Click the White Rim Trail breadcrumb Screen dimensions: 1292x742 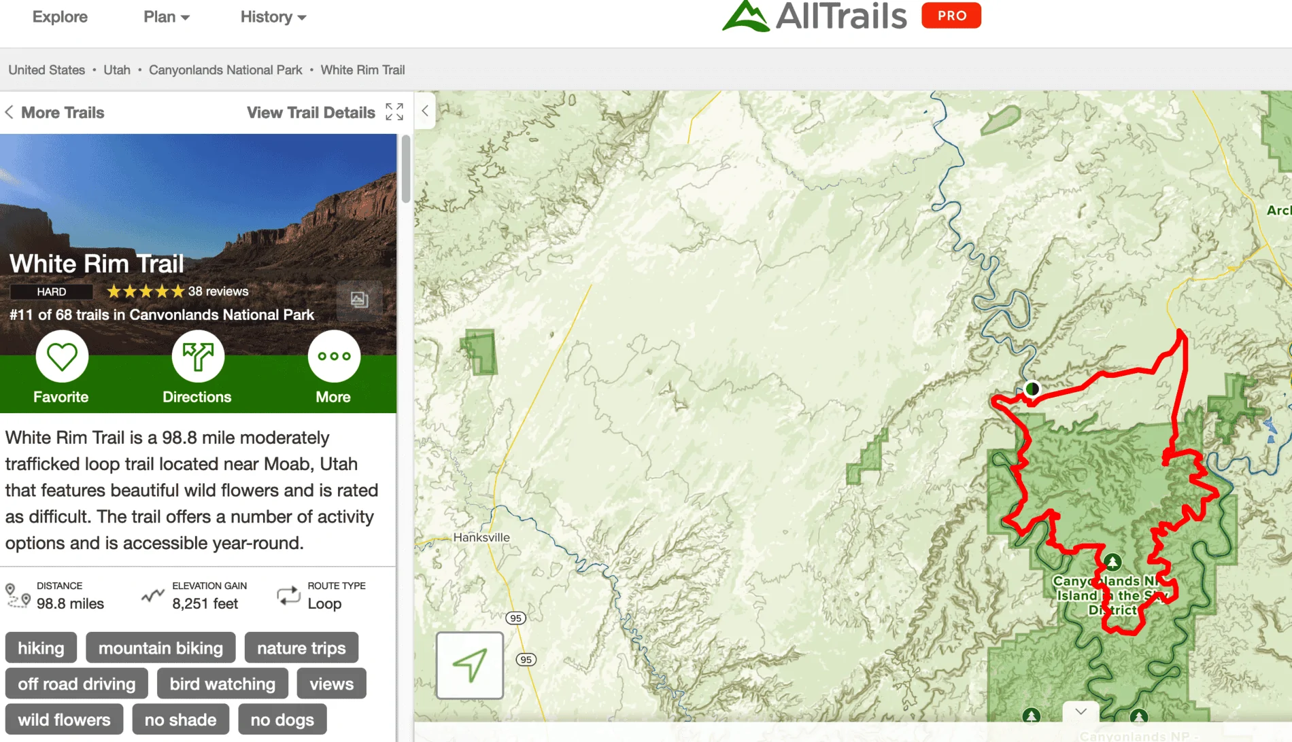click(x=363, y=70)
